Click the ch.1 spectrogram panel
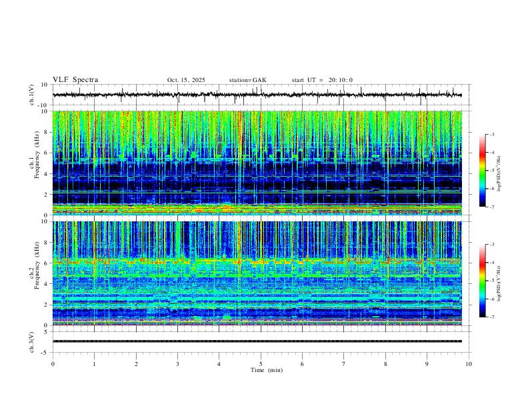 (257, 163)
